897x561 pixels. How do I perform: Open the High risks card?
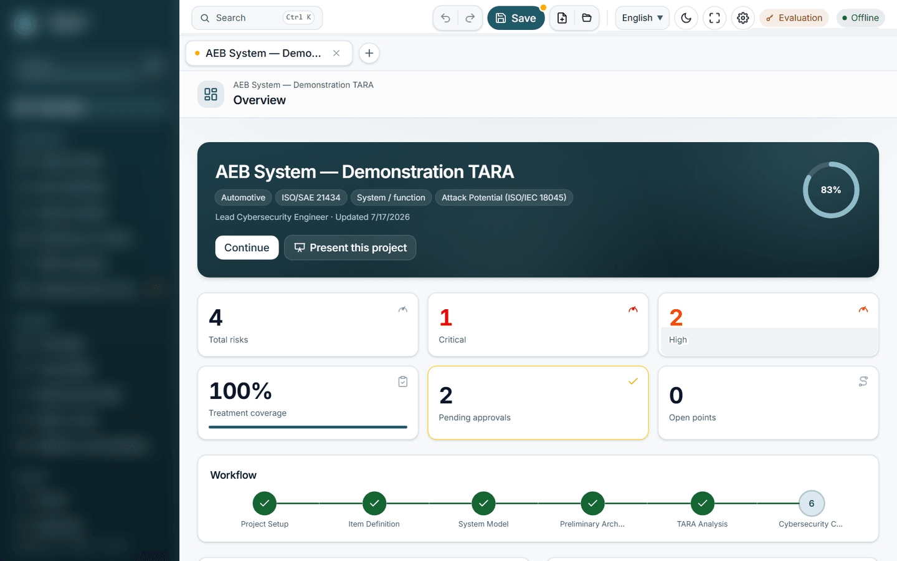coord(768,325)
